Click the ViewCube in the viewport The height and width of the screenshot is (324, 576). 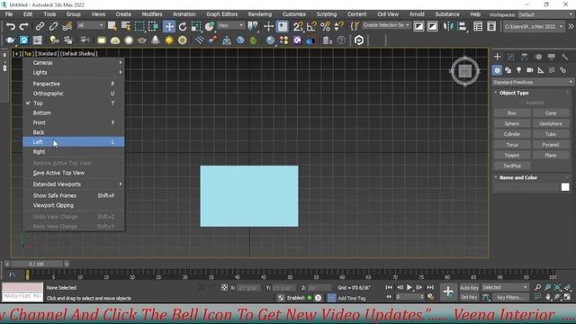point(465,71)
